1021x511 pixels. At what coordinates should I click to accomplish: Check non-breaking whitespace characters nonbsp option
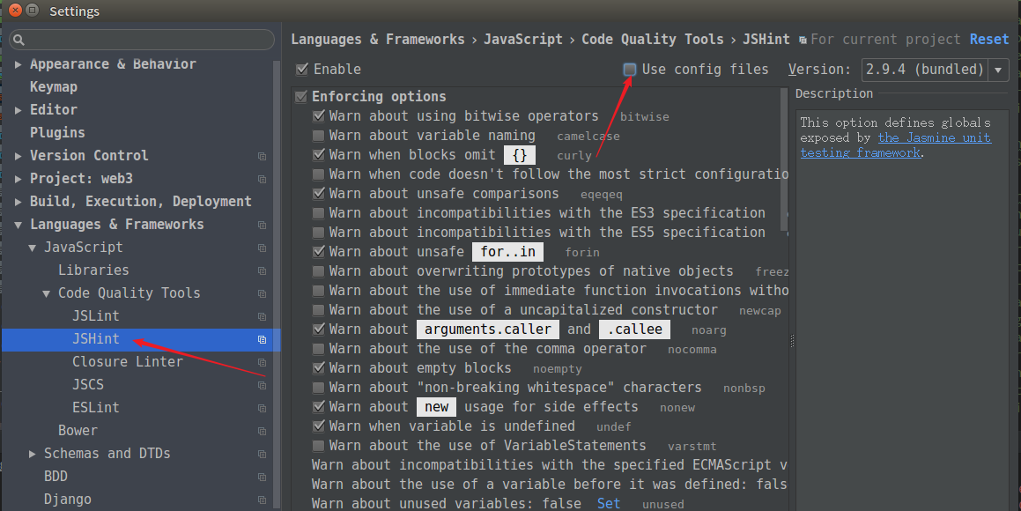[318, 388]
